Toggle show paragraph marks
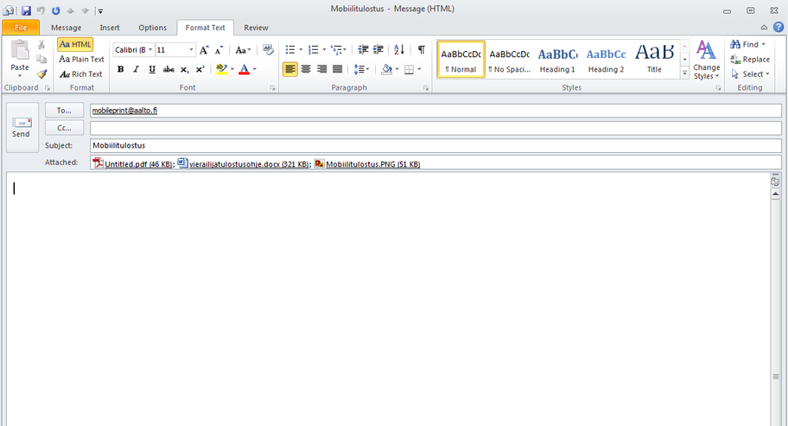Viewport: 788px width, 426px height. pos(421,50)
